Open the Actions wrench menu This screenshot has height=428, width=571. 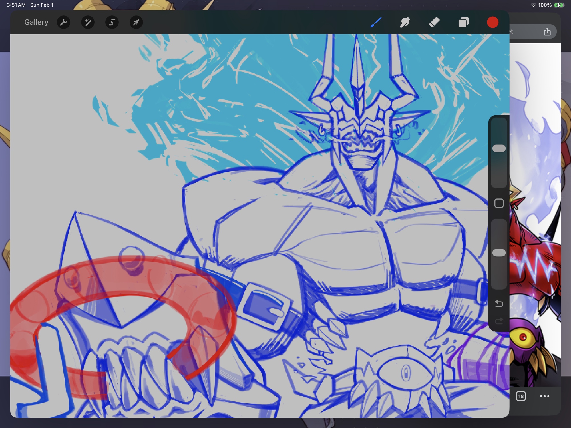64,22
